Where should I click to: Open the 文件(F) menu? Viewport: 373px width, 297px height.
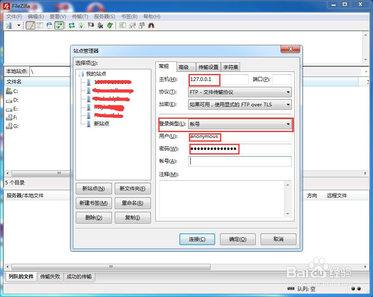[14, 17]
